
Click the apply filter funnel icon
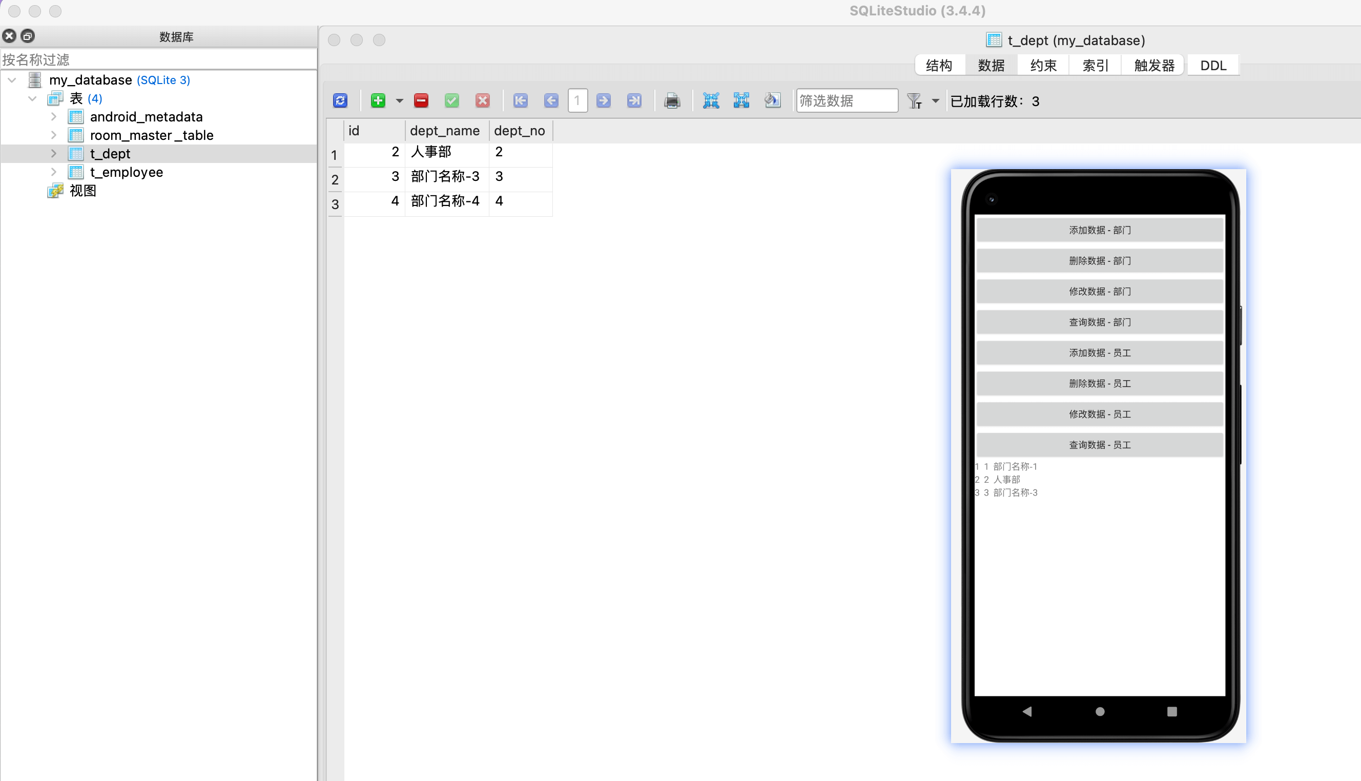click(914, 100)
